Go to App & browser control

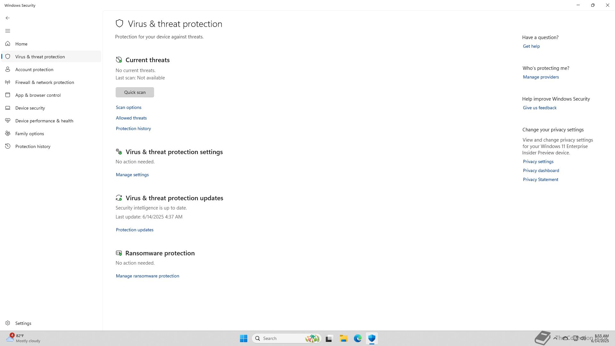click(x=38, y=95)
